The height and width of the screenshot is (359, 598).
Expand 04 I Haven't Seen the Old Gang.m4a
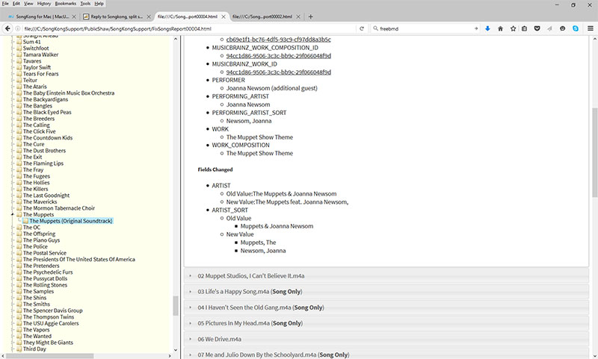click(386, 308)
